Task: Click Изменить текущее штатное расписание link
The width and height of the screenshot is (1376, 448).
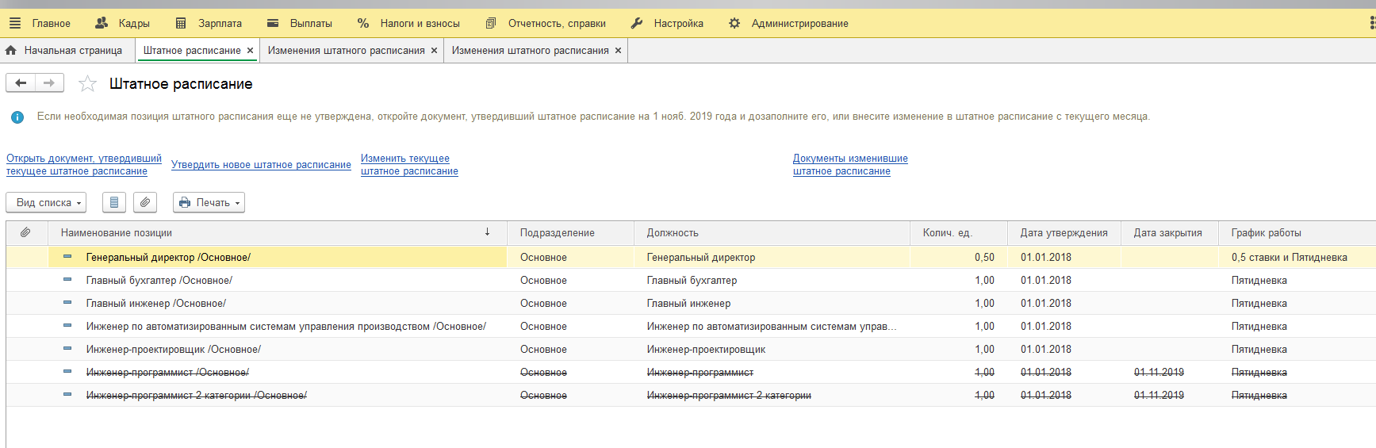Action: (408, 165)
